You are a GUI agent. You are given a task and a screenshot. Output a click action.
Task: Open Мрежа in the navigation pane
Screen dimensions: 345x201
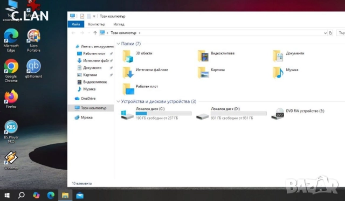click(x=84, y=117)
